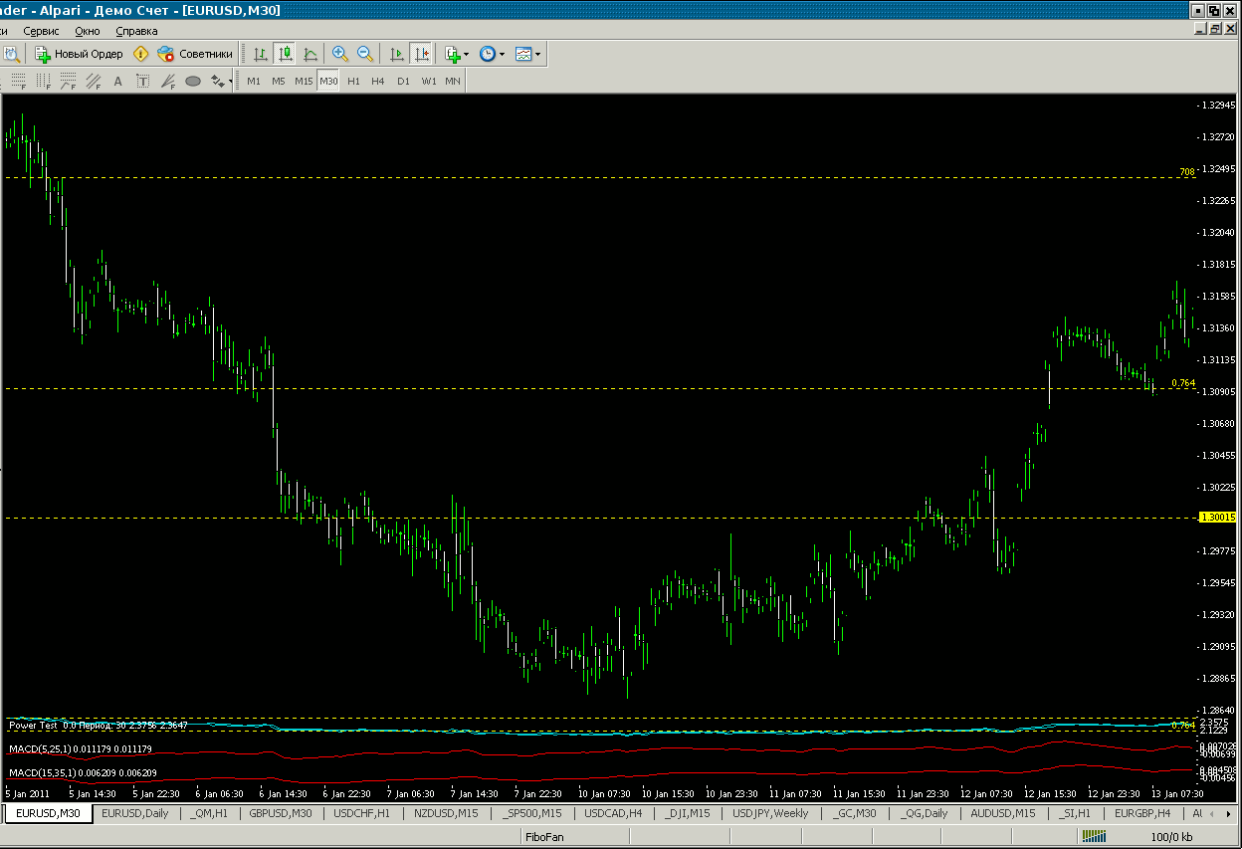This screenshot has width=1242, height=849.
Task: Select candlestick chart mode
Action: pos(286,54)
